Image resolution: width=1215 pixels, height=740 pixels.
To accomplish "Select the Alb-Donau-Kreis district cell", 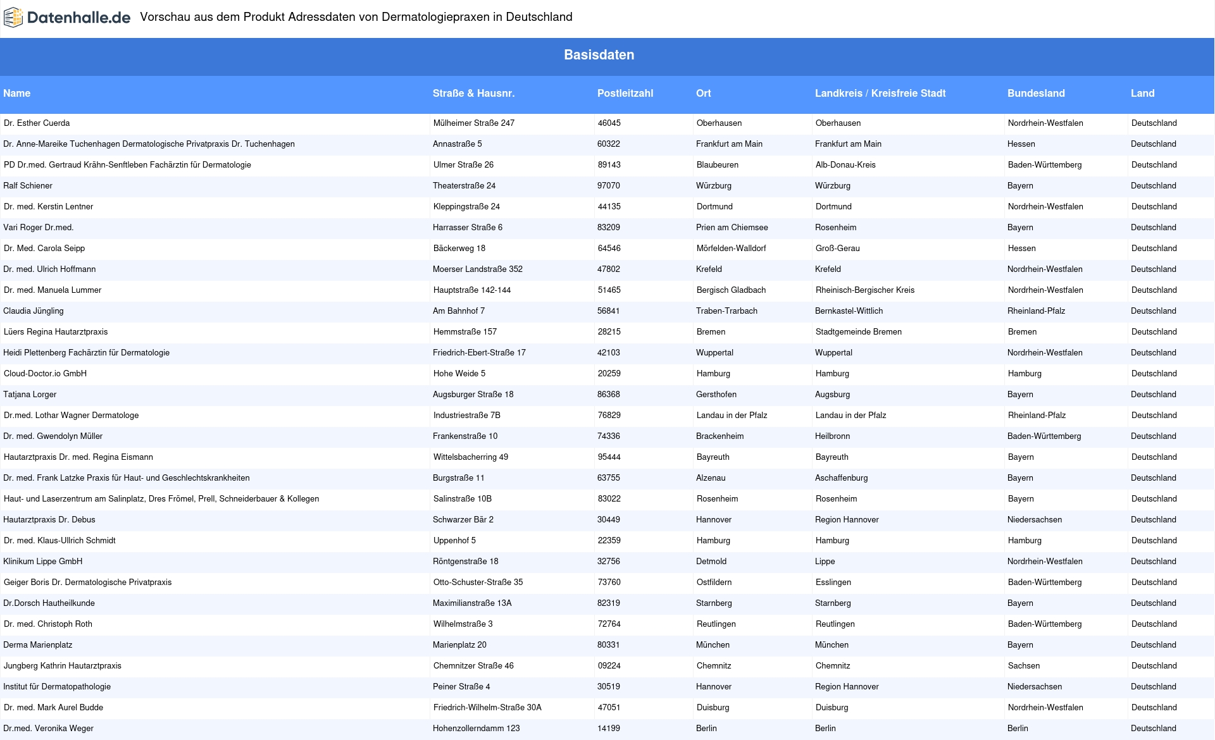I will point(845,165).
